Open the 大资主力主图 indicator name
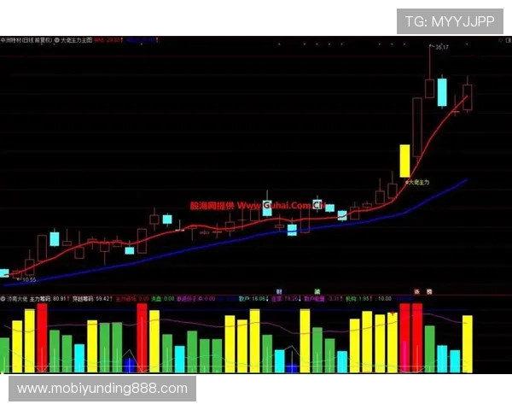 [x=77, y=39]
